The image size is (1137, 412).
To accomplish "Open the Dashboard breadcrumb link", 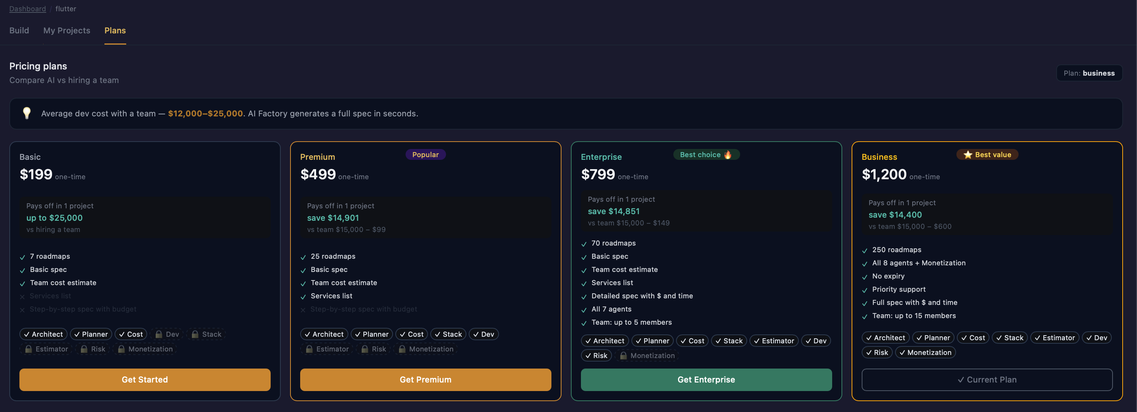I will click(x=27, y=9).
